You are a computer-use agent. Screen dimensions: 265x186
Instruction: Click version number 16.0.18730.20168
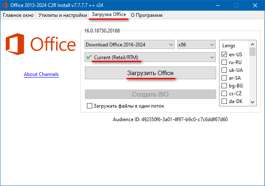click(x=102, y=31)
